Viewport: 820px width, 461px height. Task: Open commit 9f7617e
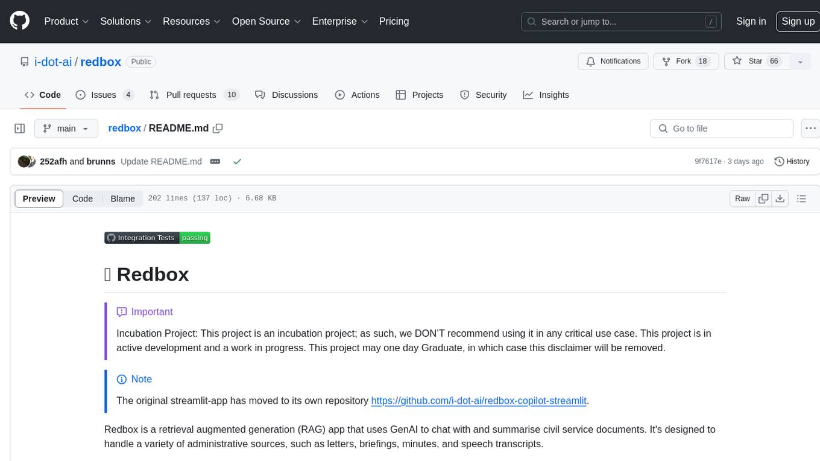point(708,162)
